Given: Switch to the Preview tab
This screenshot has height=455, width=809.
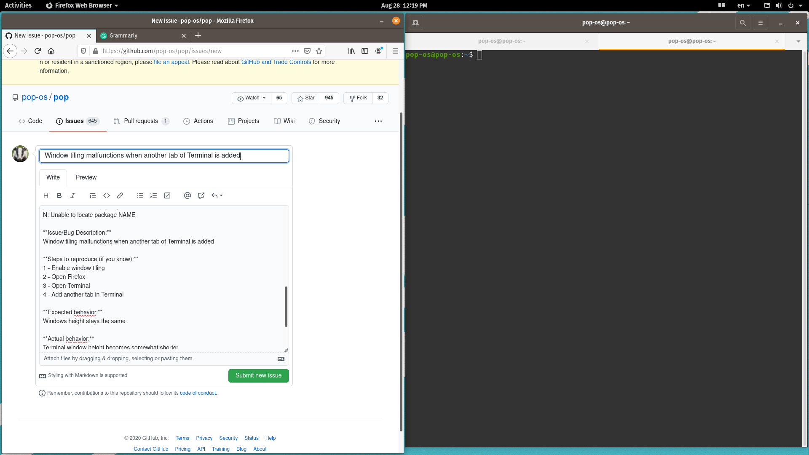Looking at the screenshot, I should (86, 177).
